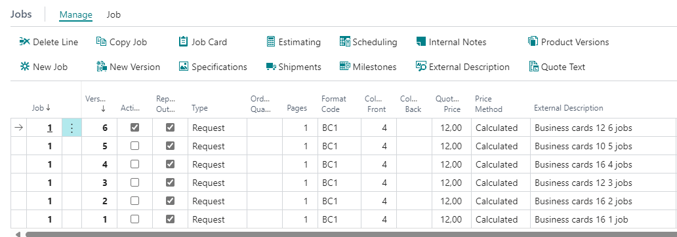677x237 pixels.
Task: Click the Quoted Price '12,00' in version 2 row
Action: [x=451, y=201]
